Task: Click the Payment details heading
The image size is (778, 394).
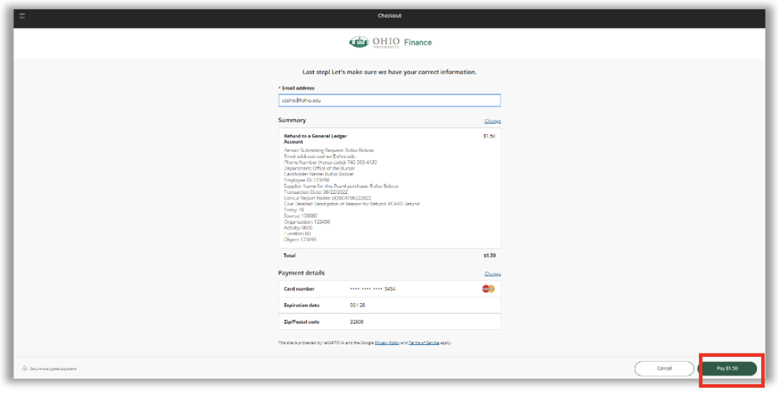Action: click(x=302, y=272)
